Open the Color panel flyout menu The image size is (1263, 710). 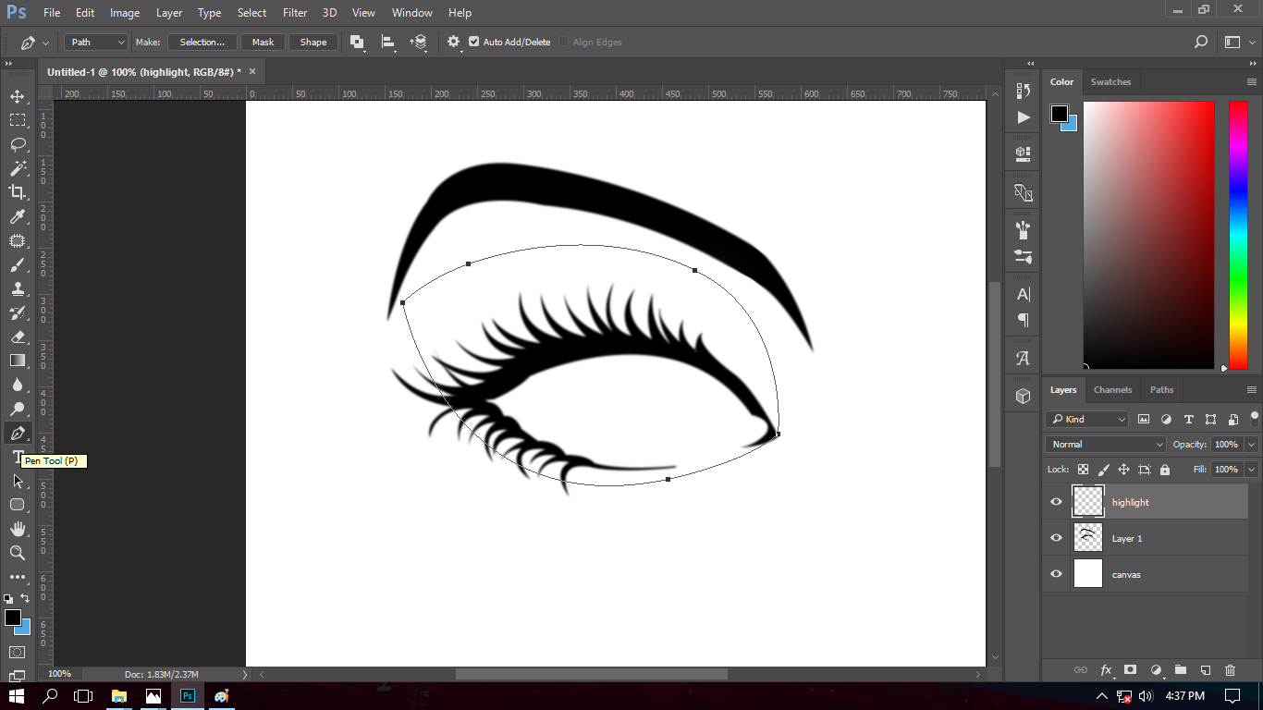coord(1252,82)
